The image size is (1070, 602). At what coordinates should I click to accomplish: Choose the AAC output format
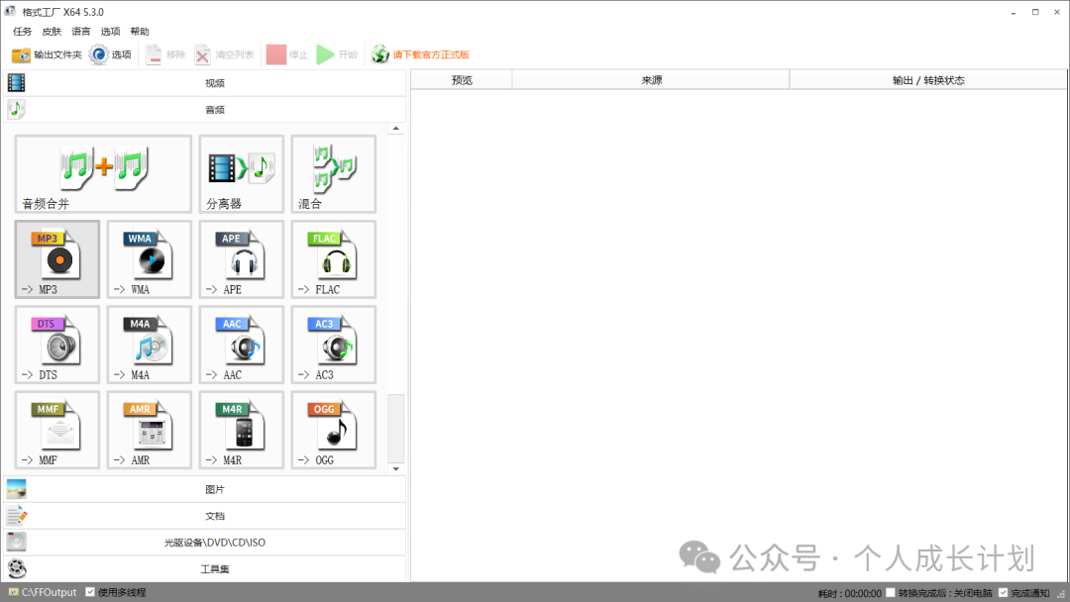242,345
